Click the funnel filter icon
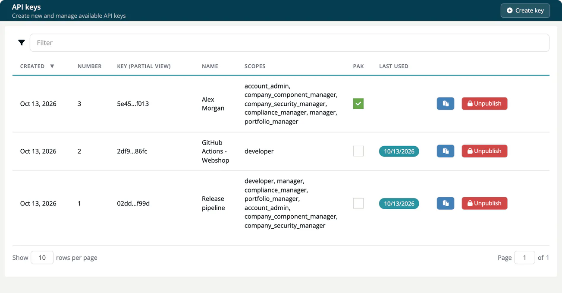 click(x=22, y=43)
